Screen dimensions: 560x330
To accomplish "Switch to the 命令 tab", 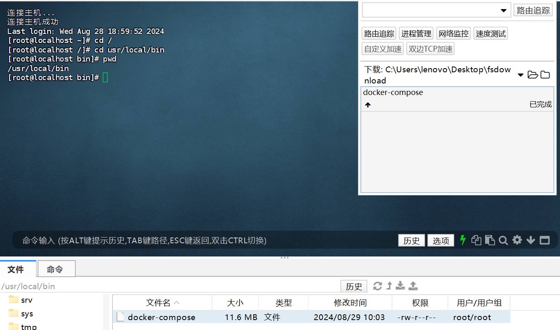I will (x=56, y=268).
